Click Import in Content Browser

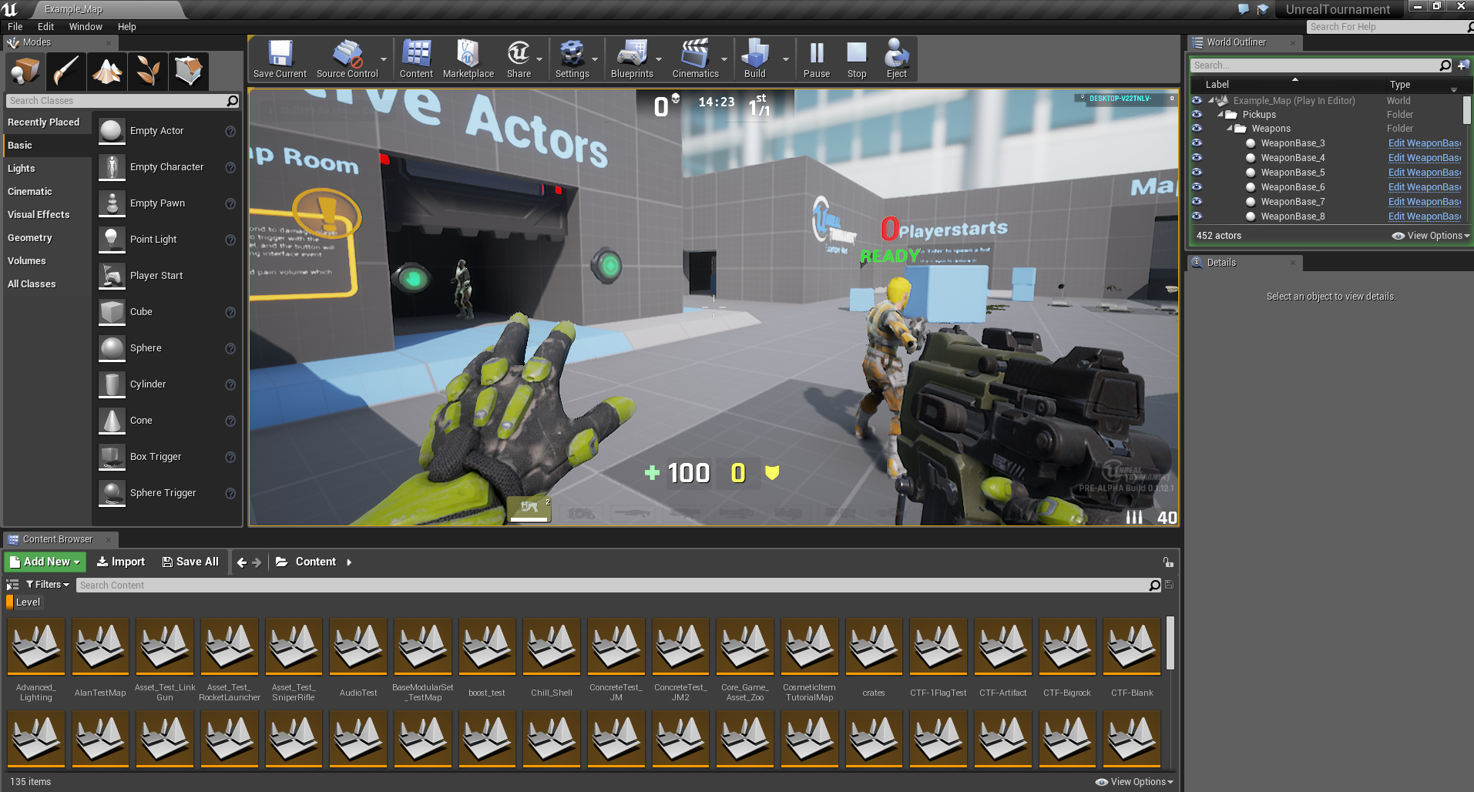[x=121, y=562]
